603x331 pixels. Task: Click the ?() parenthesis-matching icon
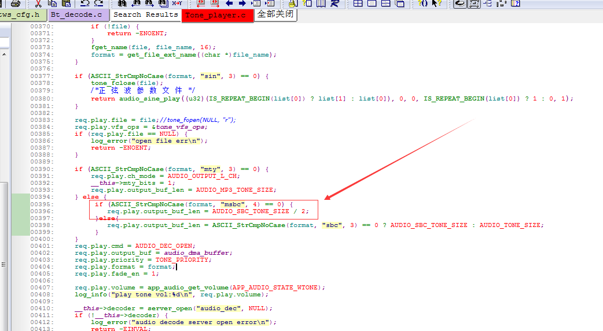point(422,3)
